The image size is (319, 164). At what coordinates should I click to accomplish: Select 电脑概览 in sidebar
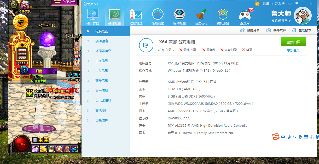[106, 31]
